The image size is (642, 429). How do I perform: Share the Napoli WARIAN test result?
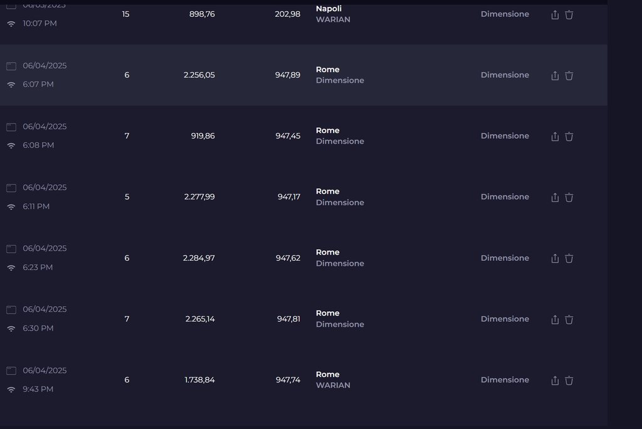tap(555, 14)
